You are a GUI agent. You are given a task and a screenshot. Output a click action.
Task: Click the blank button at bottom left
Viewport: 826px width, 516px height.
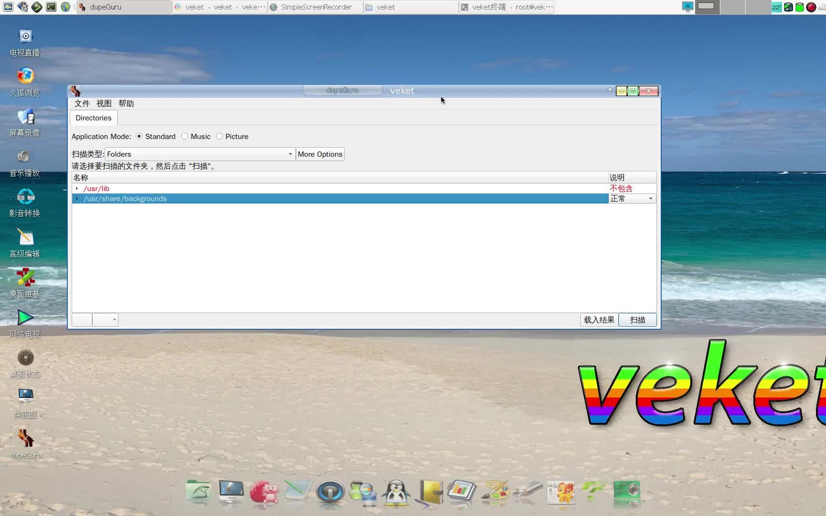[82, 320]
